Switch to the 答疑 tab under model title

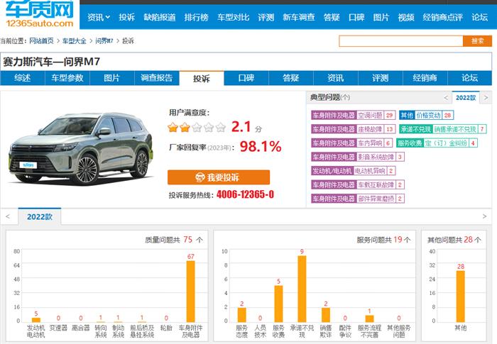[291, 78]
